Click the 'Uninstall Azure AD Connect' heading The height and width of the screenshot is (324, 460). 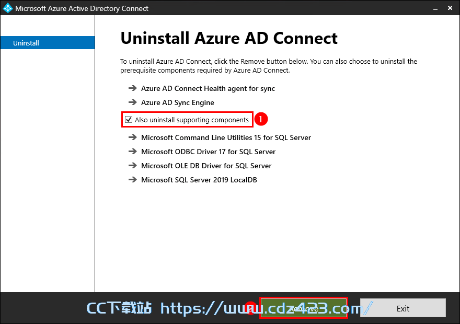coord(229,39)
